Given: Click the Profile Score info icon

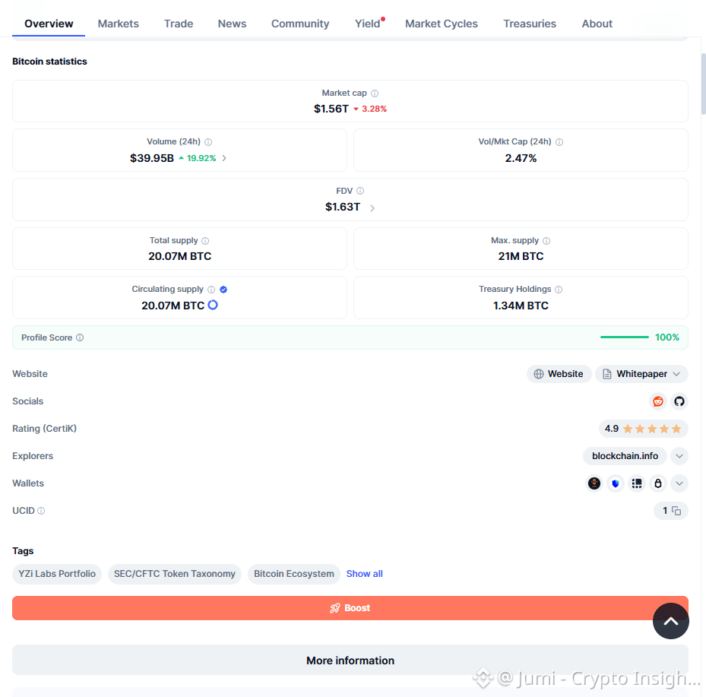Looking at the screenshot, I should click(80, 337).
